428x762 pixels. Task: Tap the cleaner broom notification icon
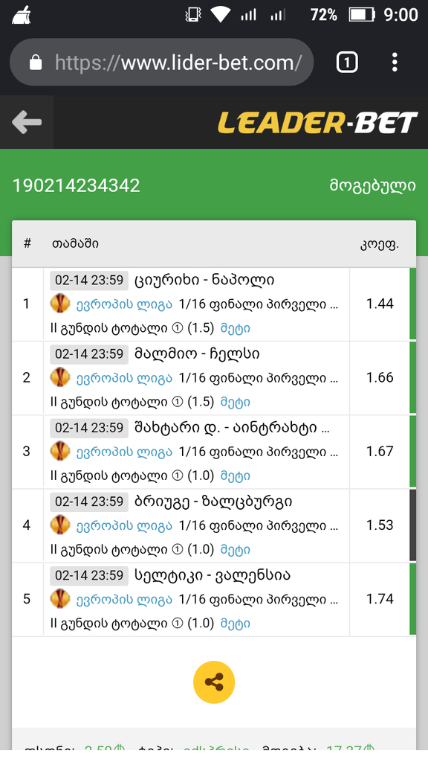click(22, 15)
